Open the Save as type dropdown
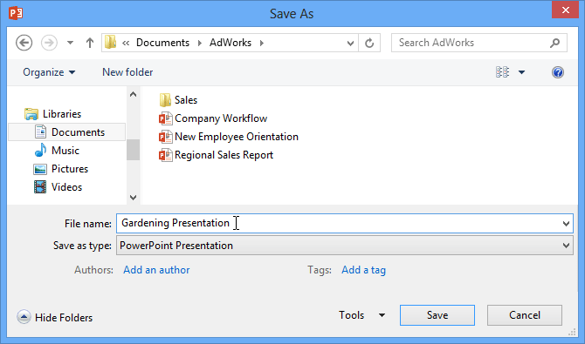 click(345, 246)
